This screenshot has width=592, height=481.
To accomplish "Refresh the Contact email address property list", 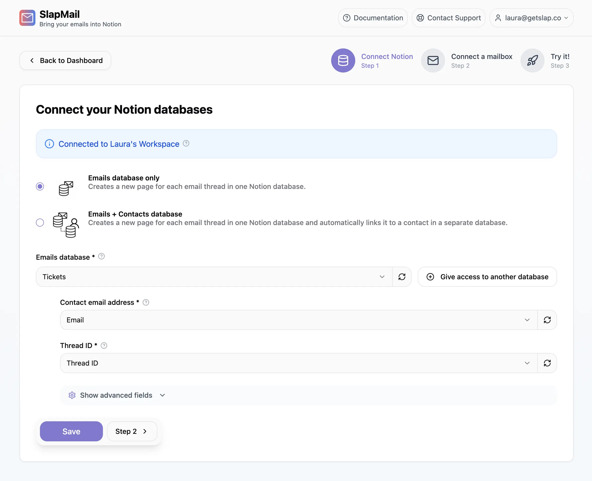I will coord(547,320).
